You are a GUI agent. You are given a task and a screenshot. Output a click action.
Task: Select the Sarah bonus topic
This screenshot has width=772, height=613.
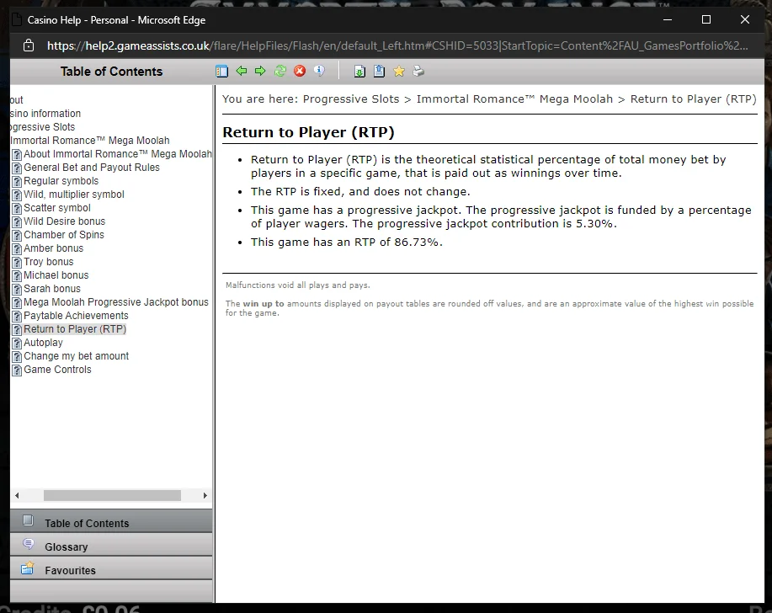pyautogui.click(x=52, y=289)
